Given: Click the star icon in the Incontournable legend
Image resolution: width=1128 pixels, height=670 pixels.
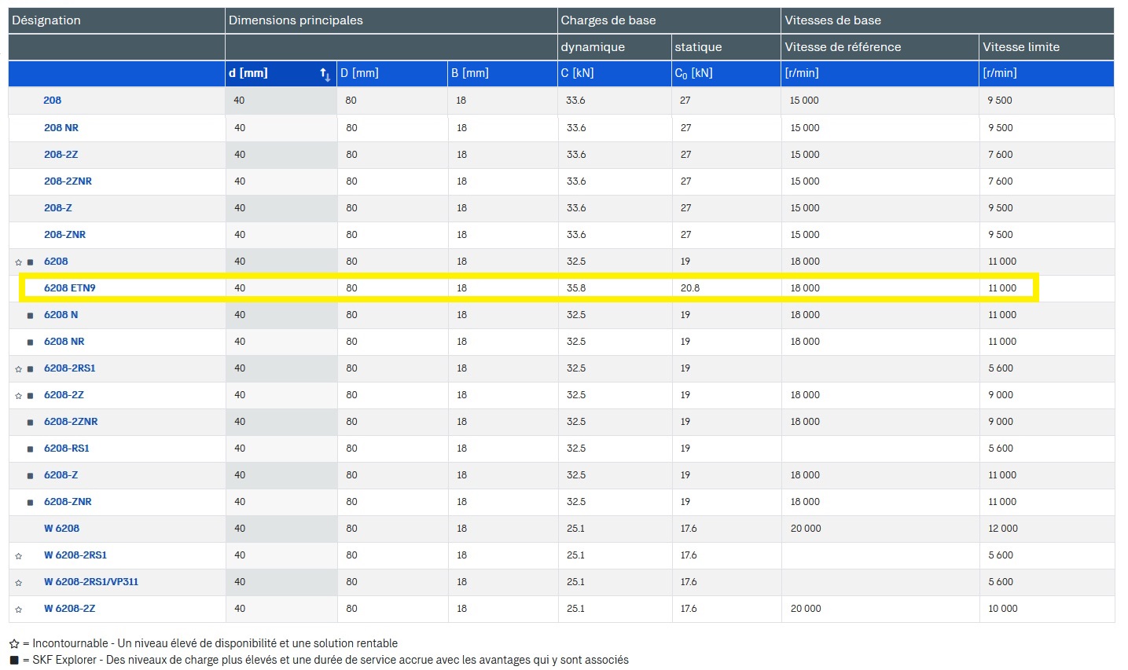Looking at the screenshot, I should pyautogui.click(x=14, y=644).
